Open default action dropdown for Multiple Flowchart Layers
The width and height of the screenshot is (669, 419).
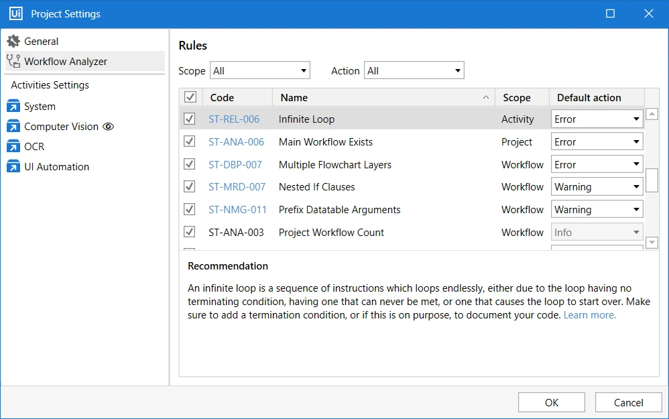click(597, 164)
